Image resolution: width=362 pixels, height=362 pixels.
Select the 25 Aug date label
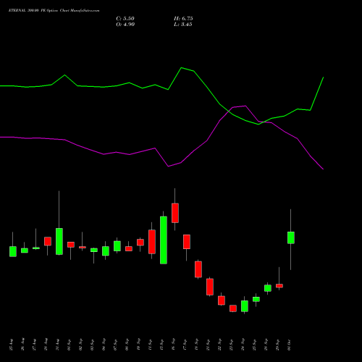coord(12,345)
